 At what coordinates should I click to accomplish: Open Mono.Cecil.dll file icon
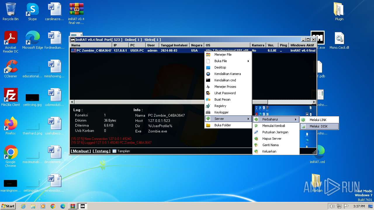339,40
